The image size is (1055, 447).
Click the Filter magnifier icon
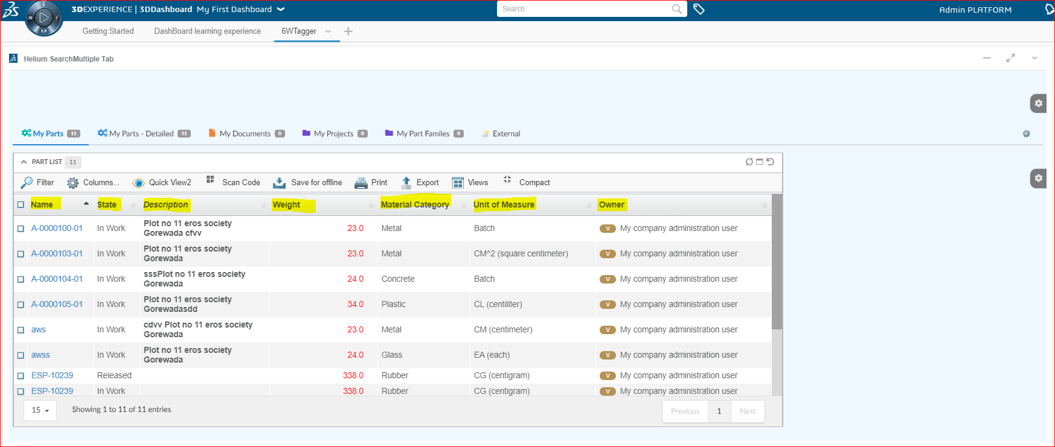[27, 183]
